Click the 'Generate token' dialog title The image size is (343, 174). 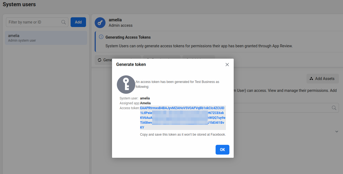(x=131, y=64)
